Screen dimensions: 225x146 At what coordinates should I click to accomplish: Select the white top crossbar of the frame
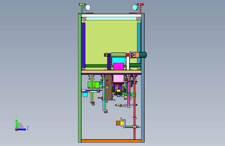[111, 16]
